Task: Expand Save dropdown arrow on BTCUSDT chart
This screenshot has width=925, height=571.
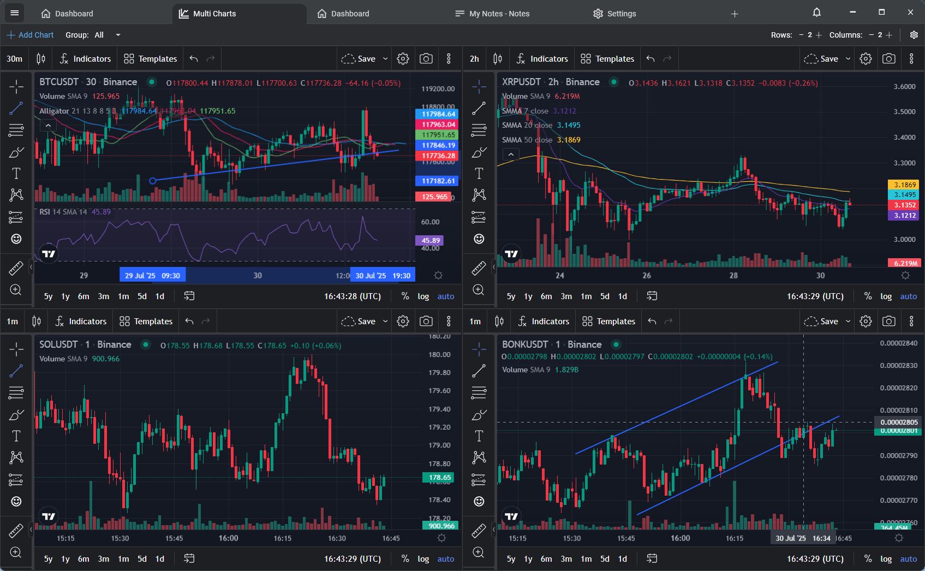Action: [385, 58]
